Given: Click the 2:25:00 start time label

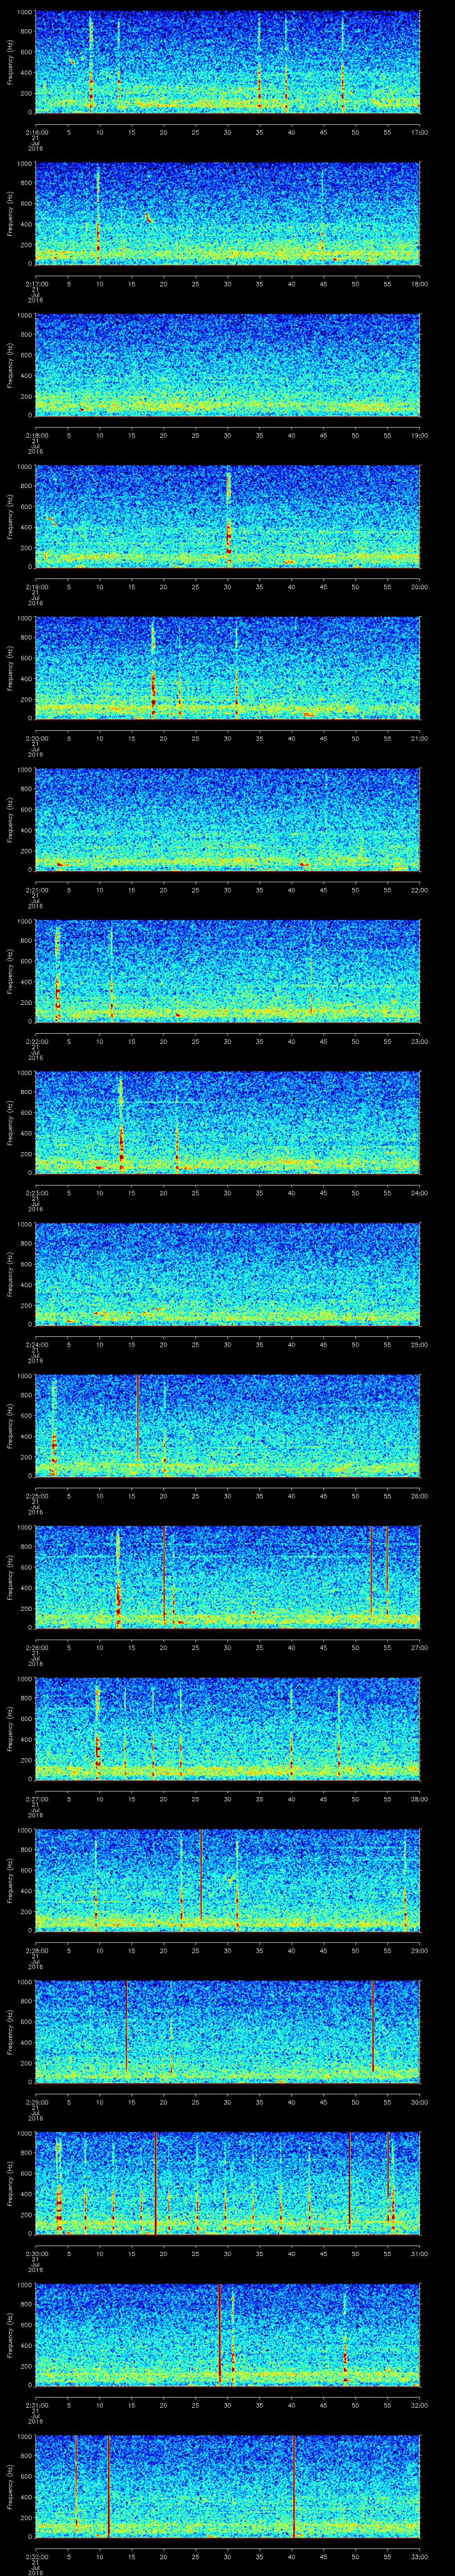Looking at the screenshot, I should 36,1495.
